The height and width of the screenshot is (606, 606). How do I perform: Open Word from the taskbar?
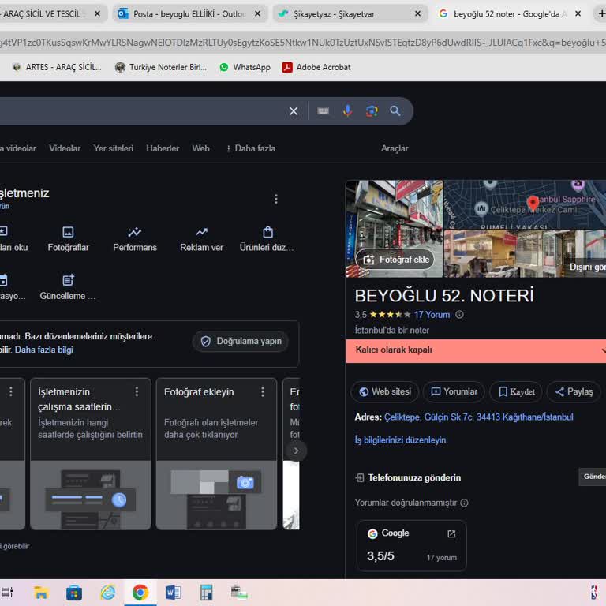click(x=173, y=593)
